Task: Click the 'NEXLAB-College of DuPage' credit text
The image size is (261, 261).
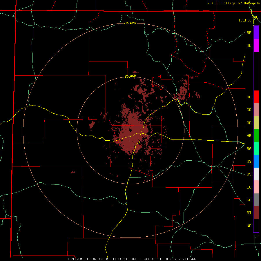Action: point(231,3)
